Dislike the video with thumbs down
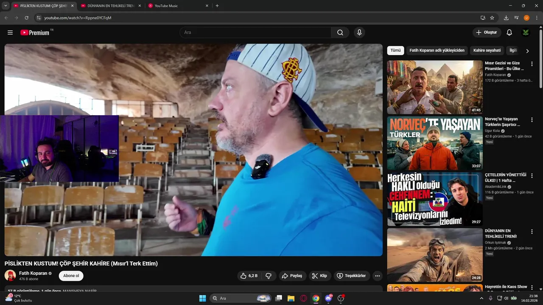 [x=269, y=276]
